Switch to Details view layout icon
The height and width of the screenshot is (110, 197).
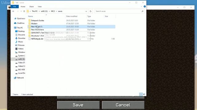(141, 94)
